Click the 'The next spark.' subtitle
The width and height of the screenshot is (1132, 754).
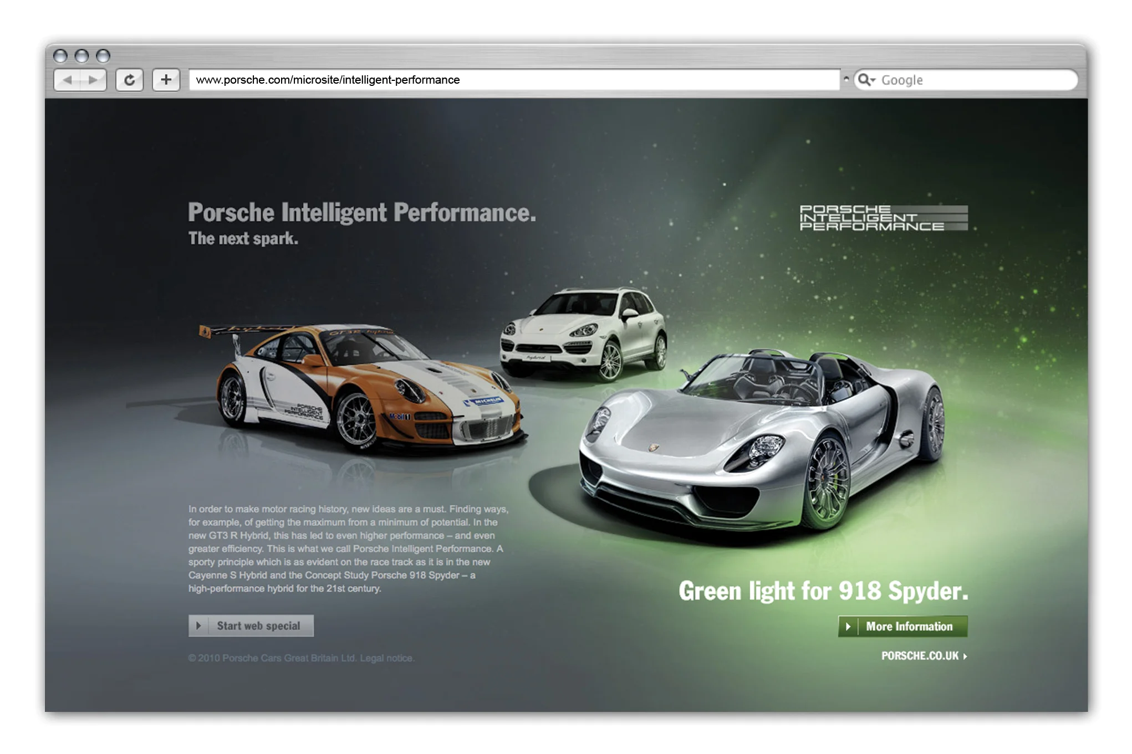[x=243, y=238]
